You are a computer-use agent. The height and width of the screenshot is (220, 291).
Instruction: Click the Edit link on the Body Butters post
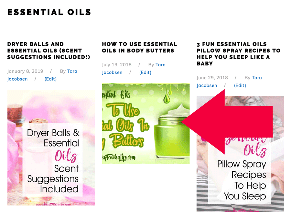(145, 72)
